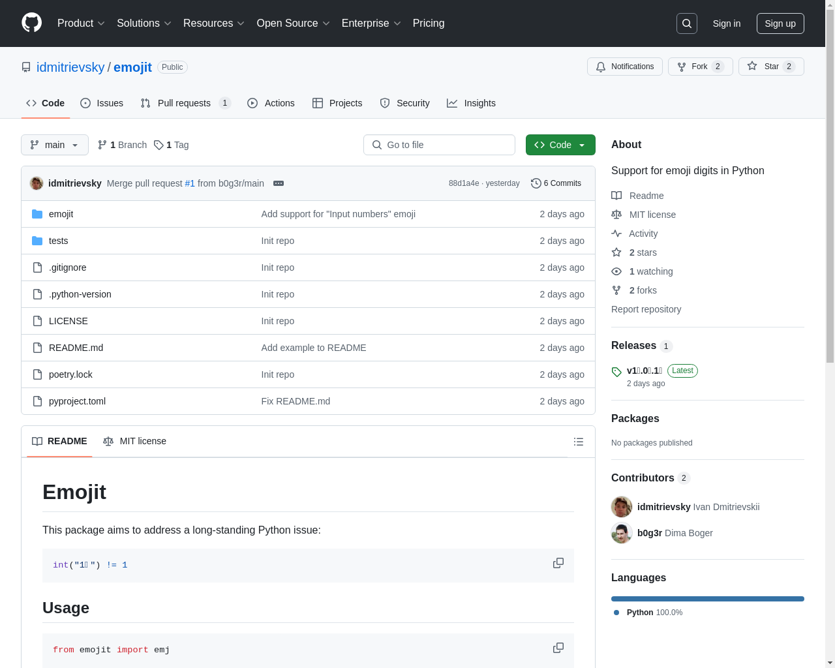Open the Solutions dropdown menu
This screenshot has height=668, width=835.
144,23
